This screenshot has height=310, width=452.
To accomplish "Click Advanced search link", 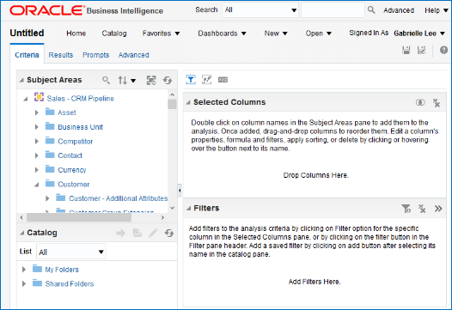I will [x=399, y=10].
